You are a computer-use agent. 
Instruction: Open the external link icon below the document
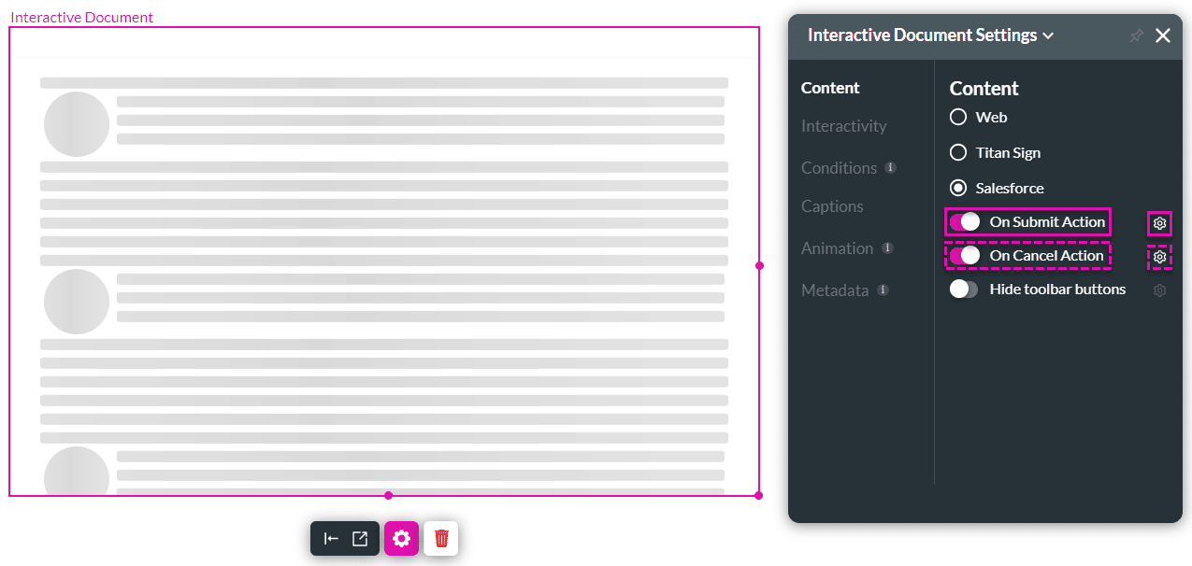[x=359, y=538]
